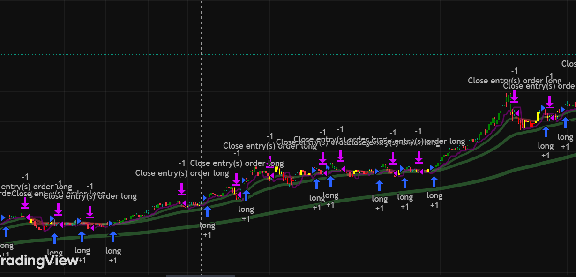Viewport: 576px width, 277px height.
Task: Click magenta exit arrow at the highest price peak
Action: point(514,96)
